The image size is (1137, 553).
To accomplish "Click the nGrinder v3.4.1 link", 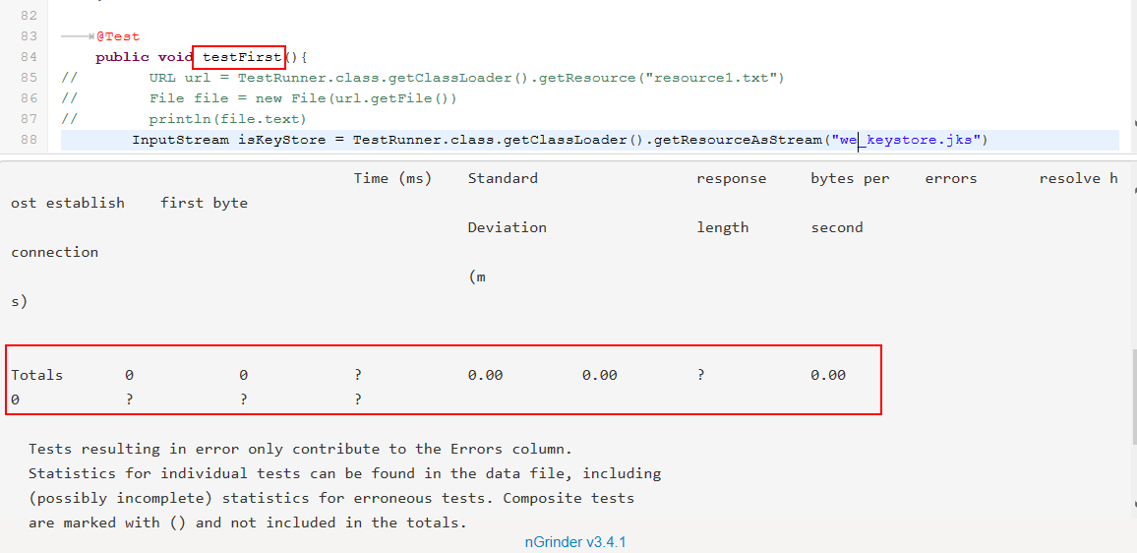I will coord(575,542).
